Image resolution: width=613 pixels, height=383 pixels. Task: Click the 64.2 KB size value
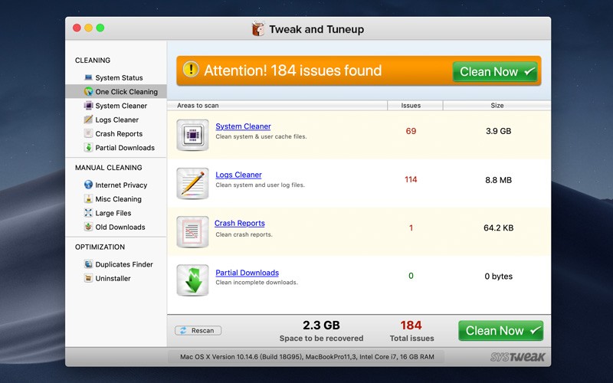click(x=499, y=228)
